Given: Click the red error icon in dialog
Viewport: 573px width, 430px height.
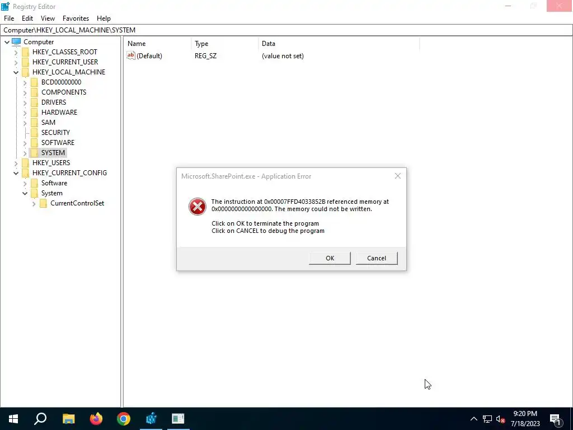Looking at the screenshot, I should coord(198,207).
